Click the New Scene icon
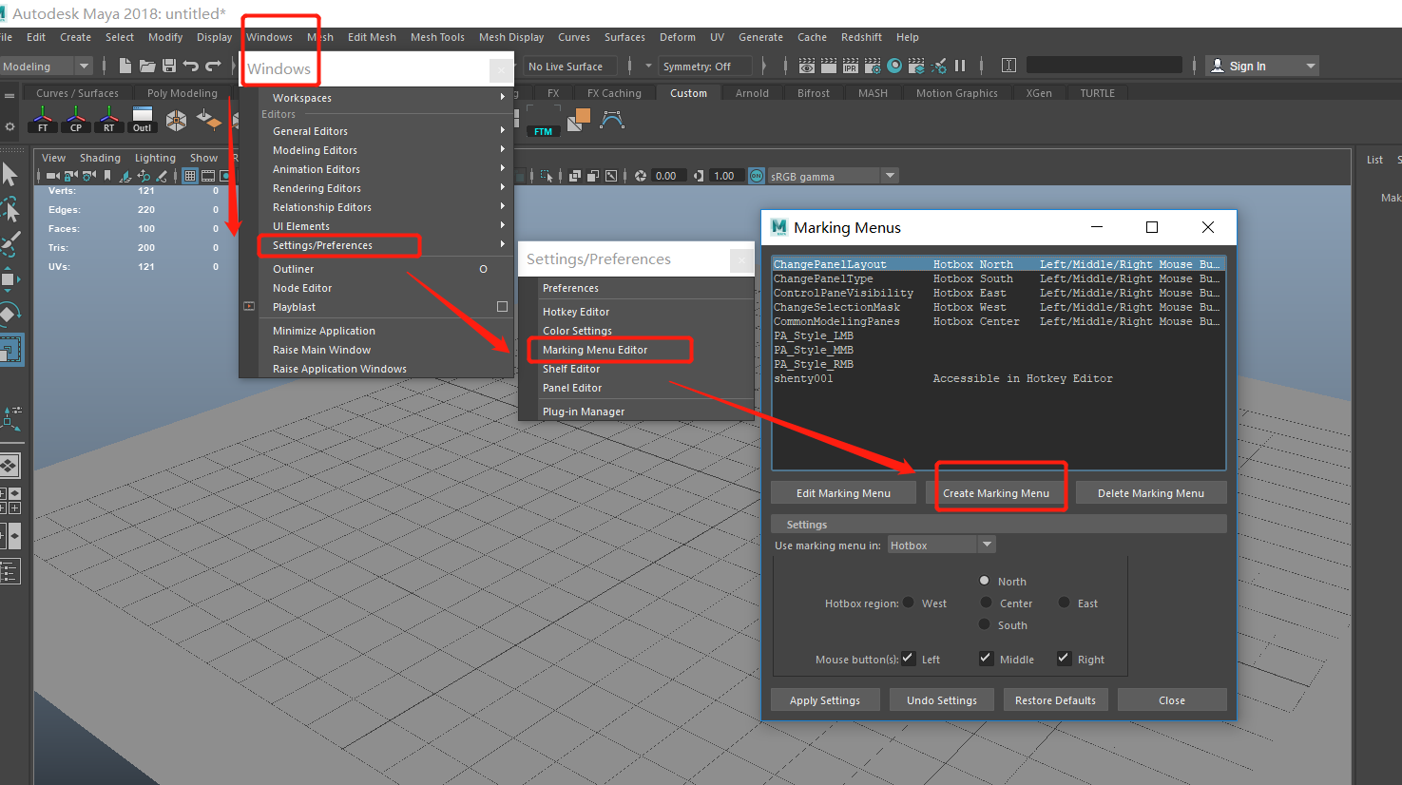The image size is (1402, 785). 125,66
